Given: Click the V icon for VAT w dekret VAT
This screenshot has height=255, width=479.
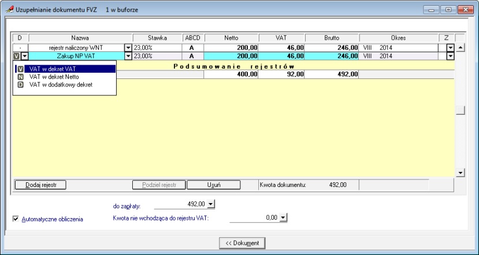Looking at the screenshot, I should pos(21,69).
